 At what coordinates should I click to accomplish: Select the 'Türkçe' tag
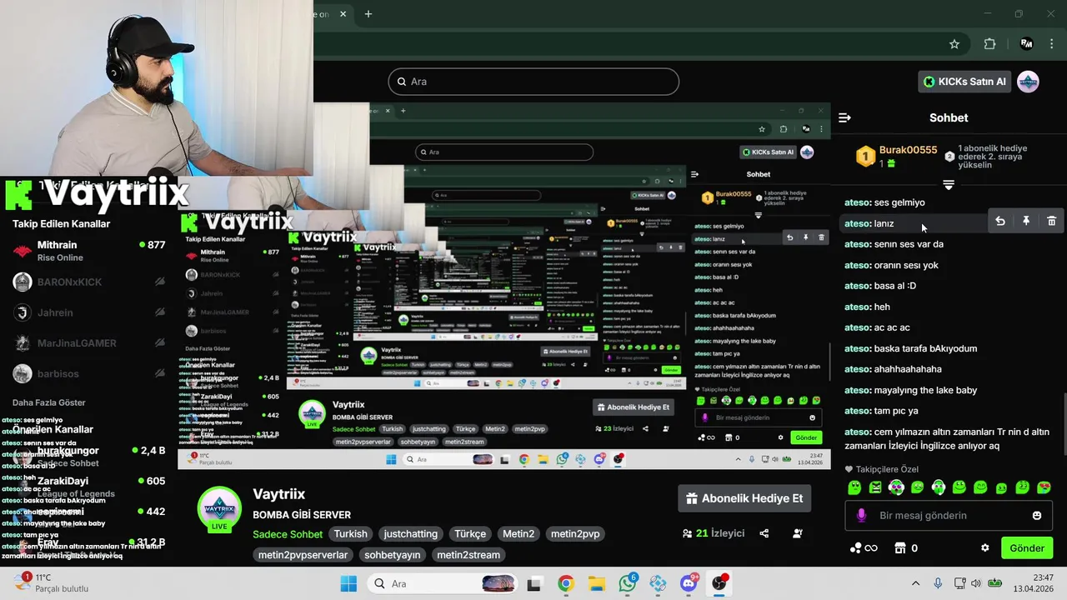click(x=470, y=534)
